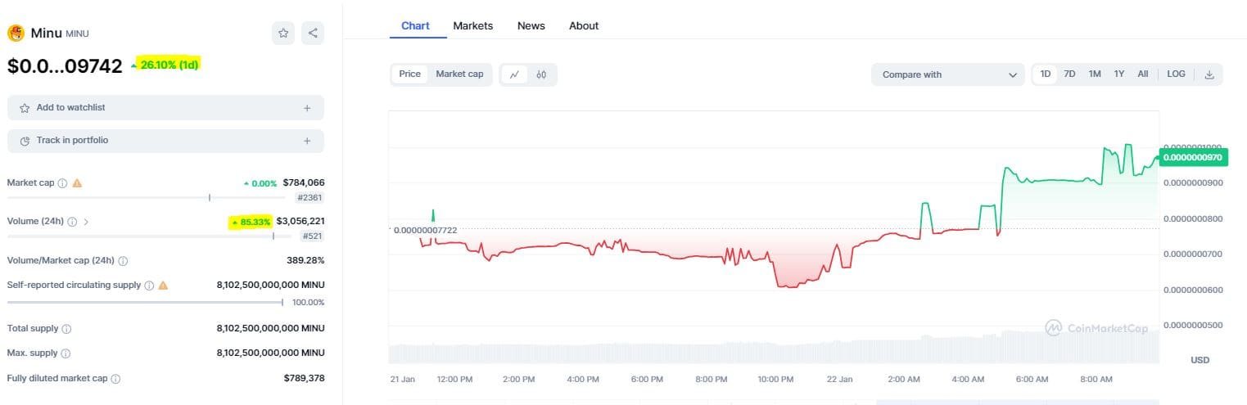Open Compare with dropdown
The image size is (1247, 405).
[x=947, y=74]
